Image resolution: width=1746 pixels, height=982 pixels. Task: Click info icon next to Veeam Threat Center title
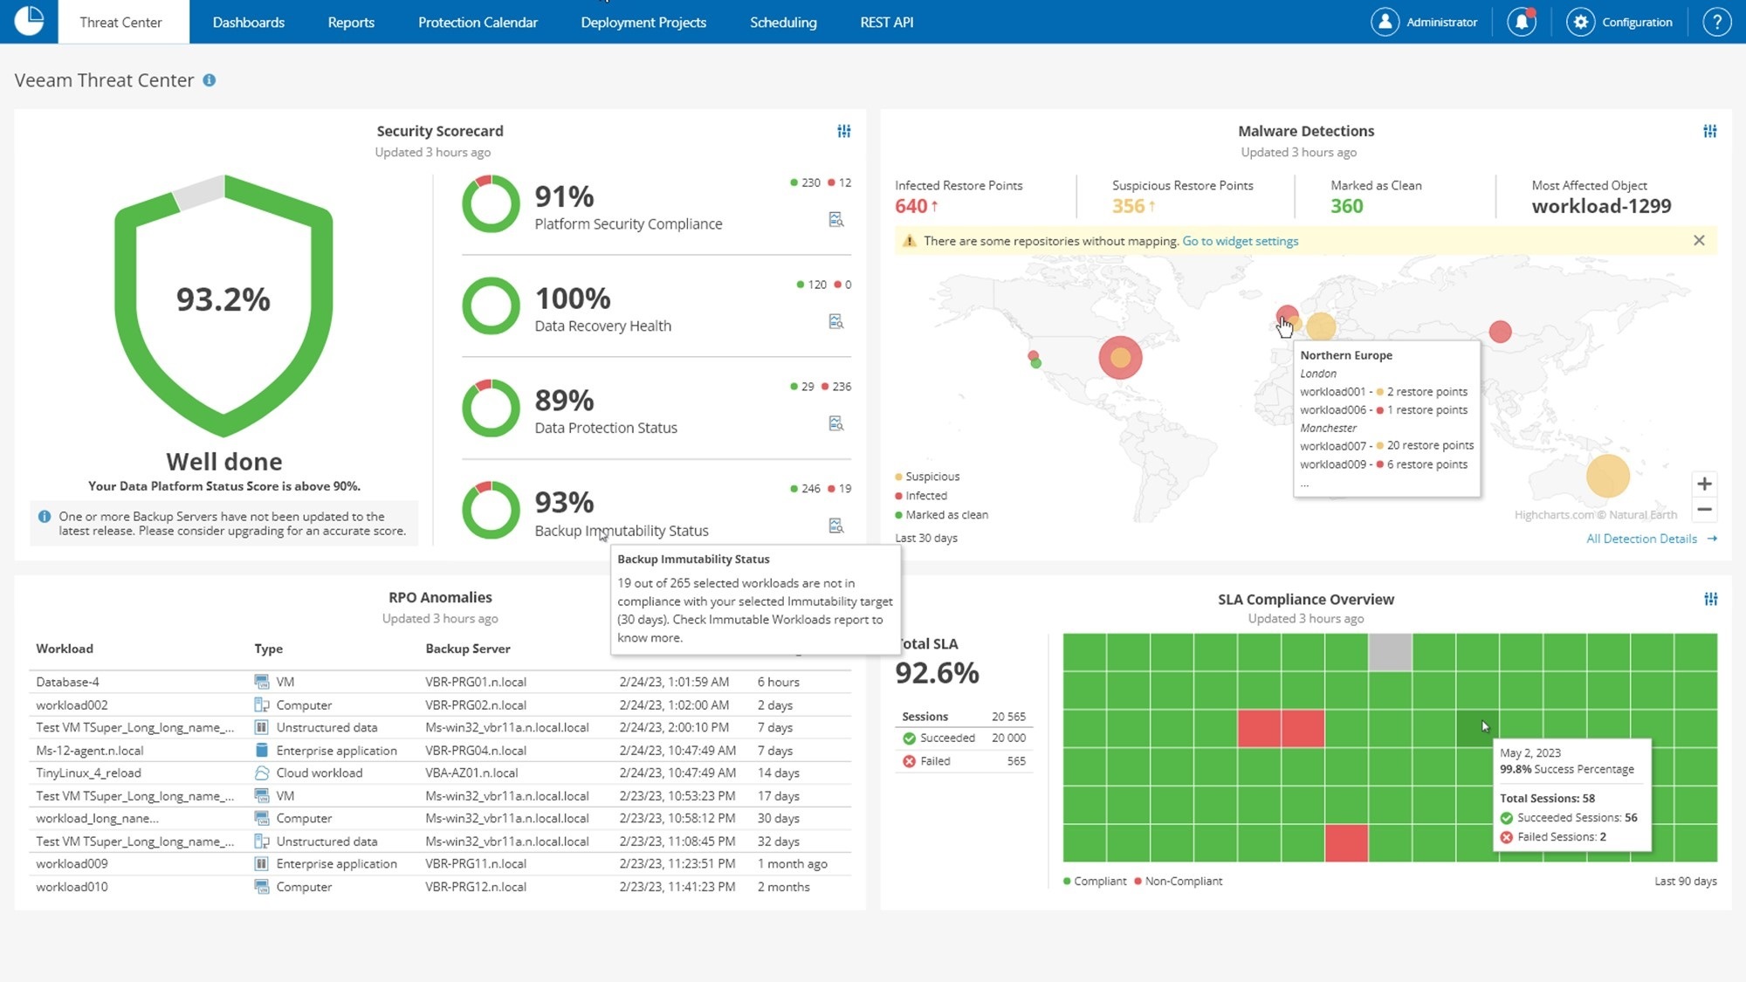click(x=210, y=80)
